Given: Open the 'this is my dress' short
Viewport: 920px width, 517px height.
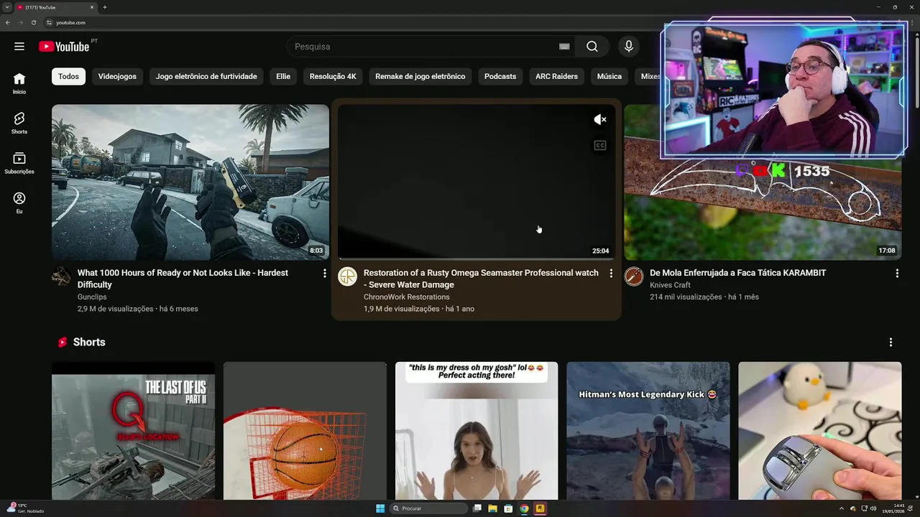Looking at the screenshot, I should point(477,431).
